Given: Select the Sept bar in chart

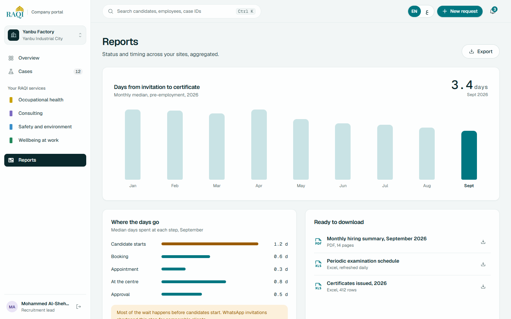Looking at the screenshot, I should pos(469,155).
